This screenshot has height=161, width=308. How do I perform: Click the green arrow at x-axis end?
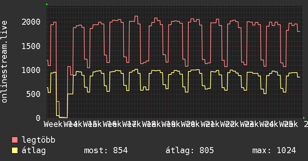[x=304, y=118]
